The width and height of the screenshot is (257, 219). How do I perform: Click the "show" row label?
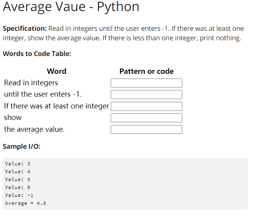13,118
